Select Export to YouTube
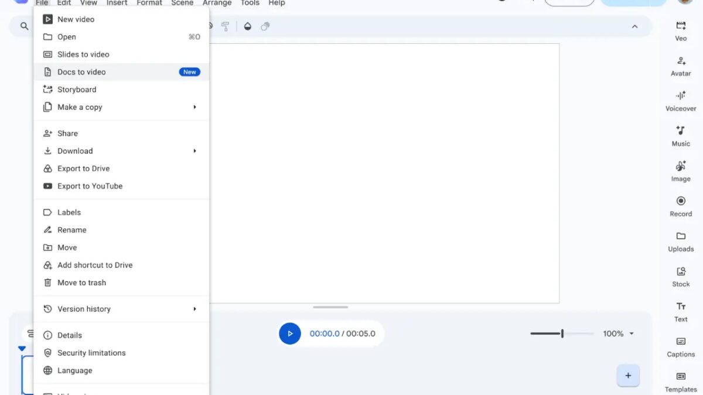703x395 pixels. 121,186
